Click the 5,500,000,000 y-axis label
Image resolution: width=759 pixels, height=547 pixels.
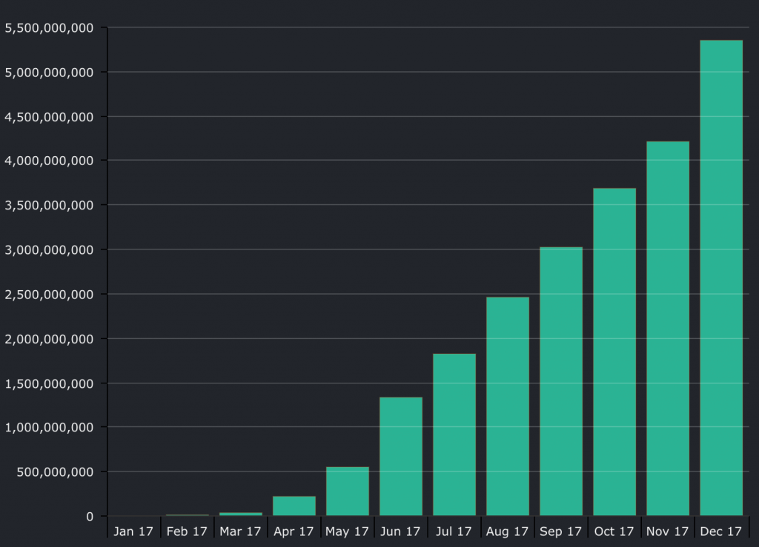click(49, 28)
